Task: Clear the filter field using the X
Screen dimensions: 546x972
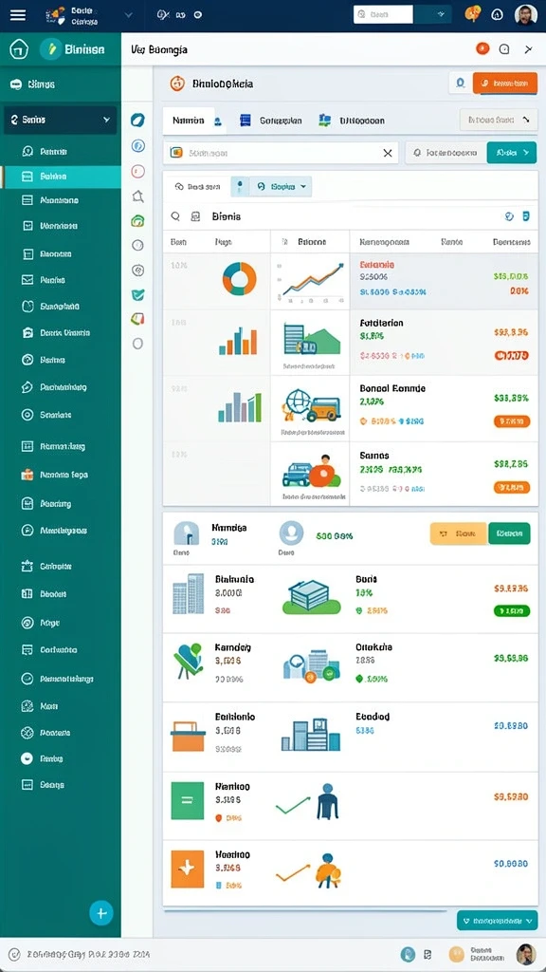Action: coord(388,153)
